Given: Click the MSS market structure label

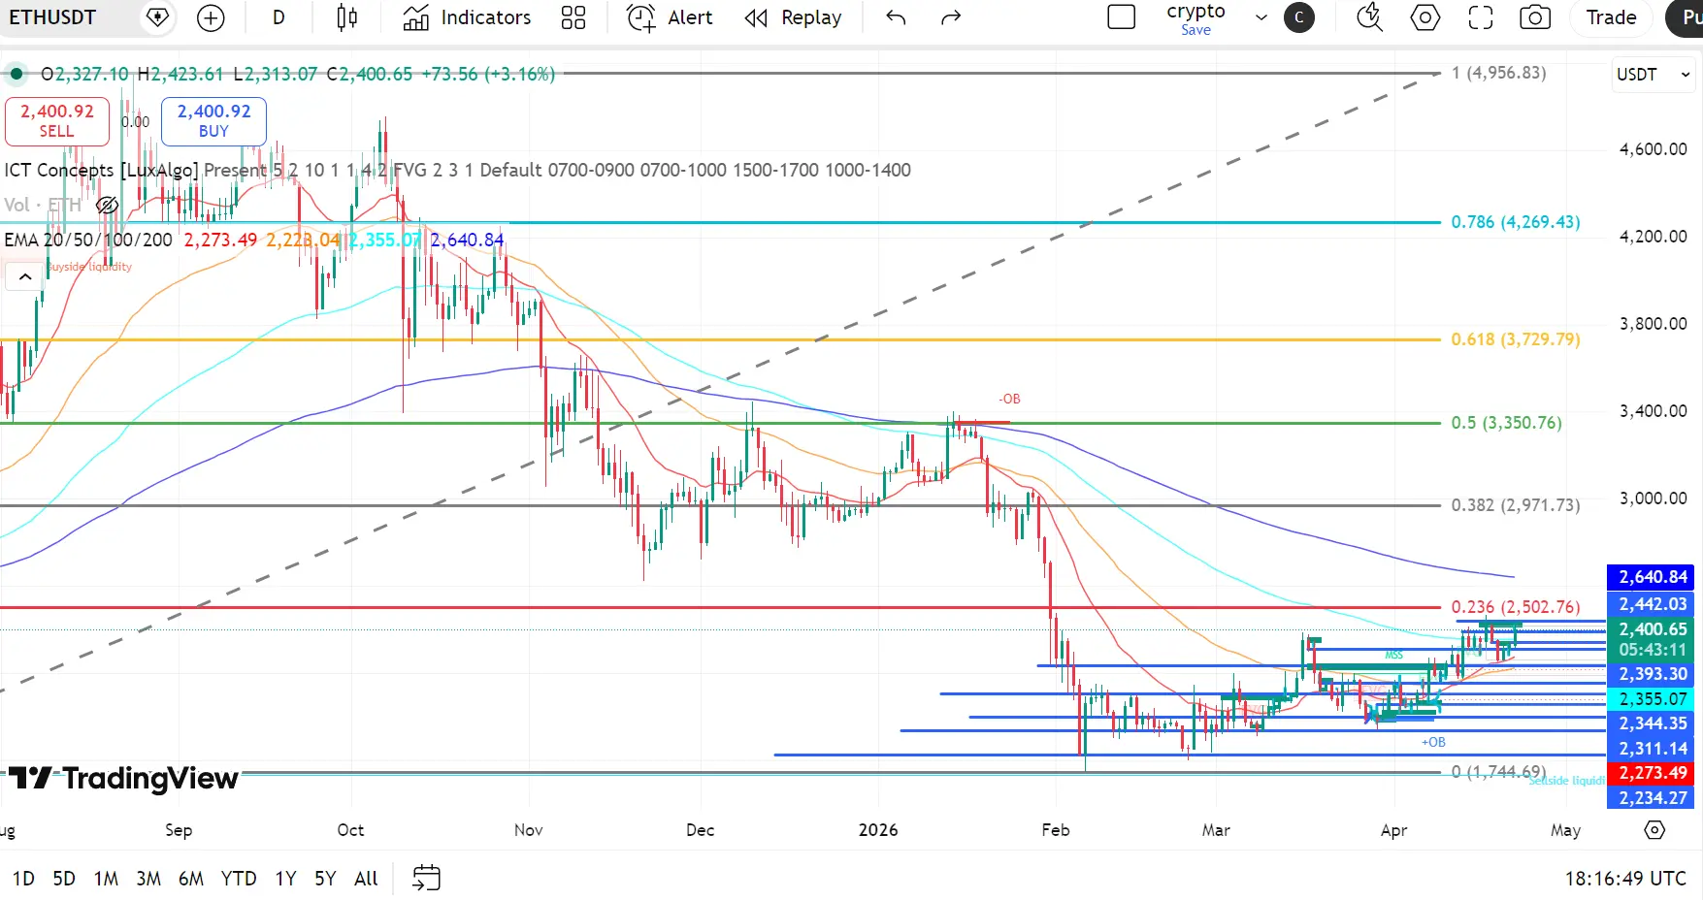Looking at the screenshot, I should (x=1393, y=655).
